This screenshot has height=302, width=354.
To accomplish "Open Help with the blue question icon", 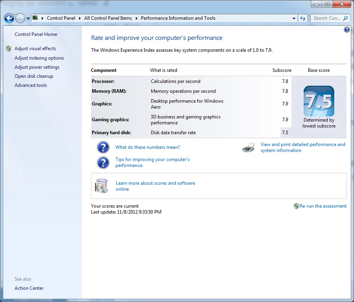I will pos(347,30).
